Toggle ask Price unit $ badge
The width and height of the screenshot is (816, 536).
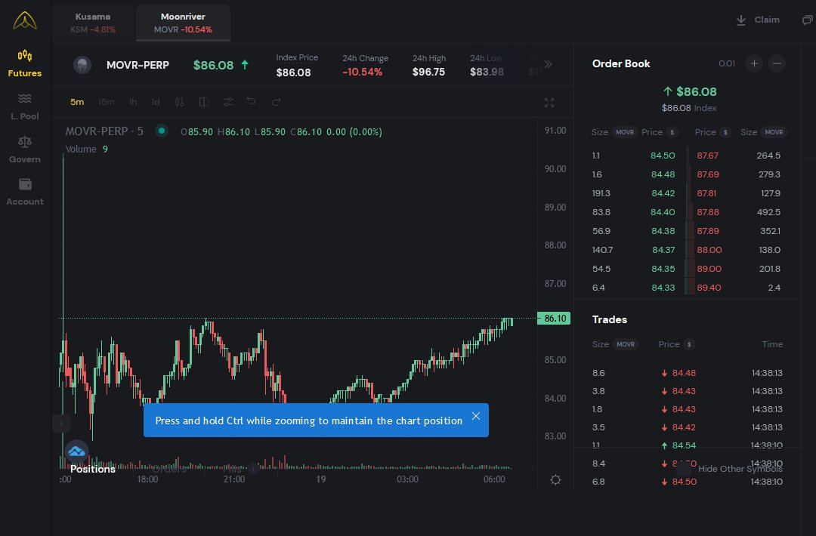pos(725,132)
